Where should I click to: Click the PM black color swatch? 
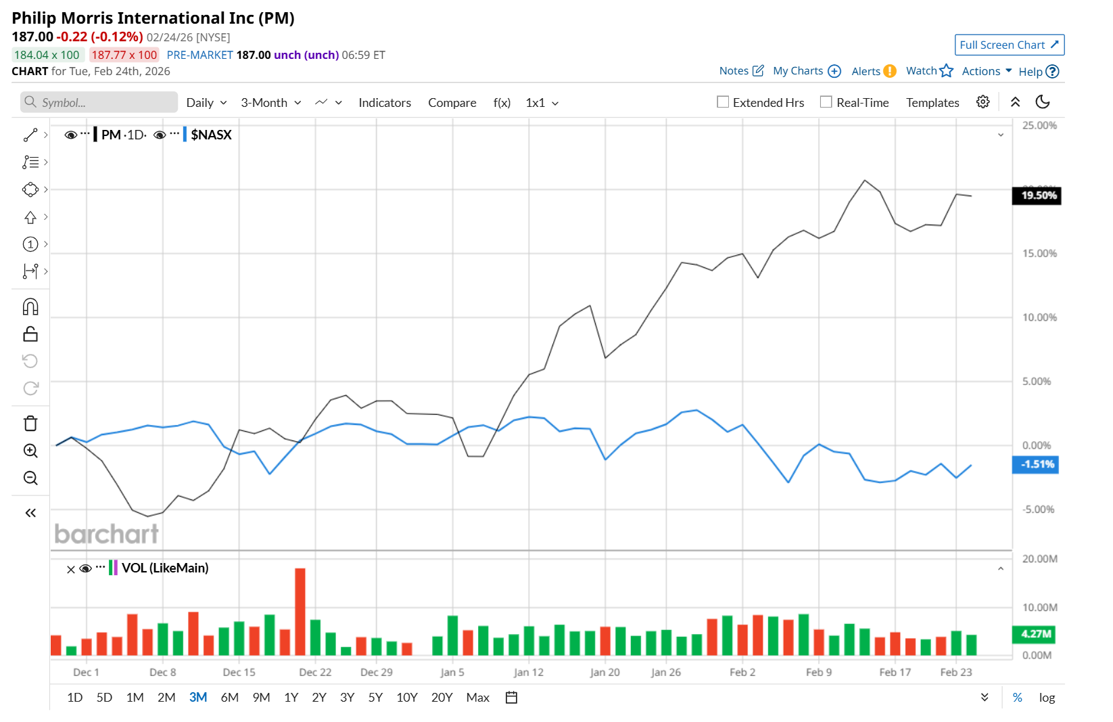coord(95,135)
